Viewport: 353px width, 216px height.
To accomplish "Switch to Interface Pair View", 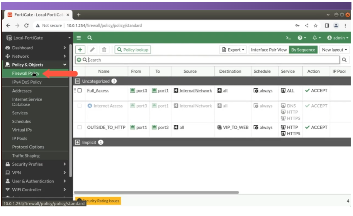I will tap(269, 50).
